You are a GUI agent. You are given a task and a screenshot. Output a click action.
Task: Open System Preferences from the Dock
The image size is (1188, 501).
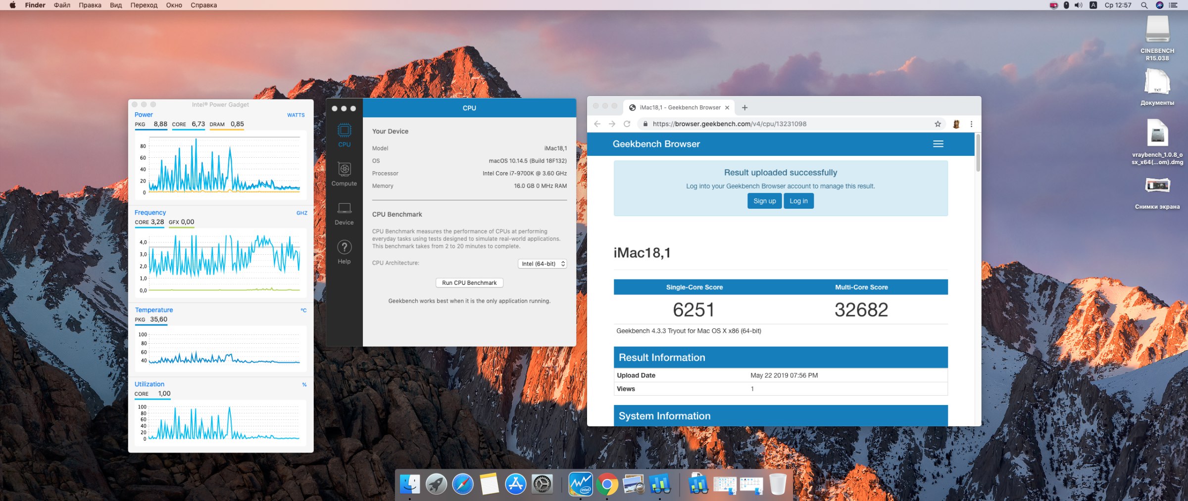(542, 484)
